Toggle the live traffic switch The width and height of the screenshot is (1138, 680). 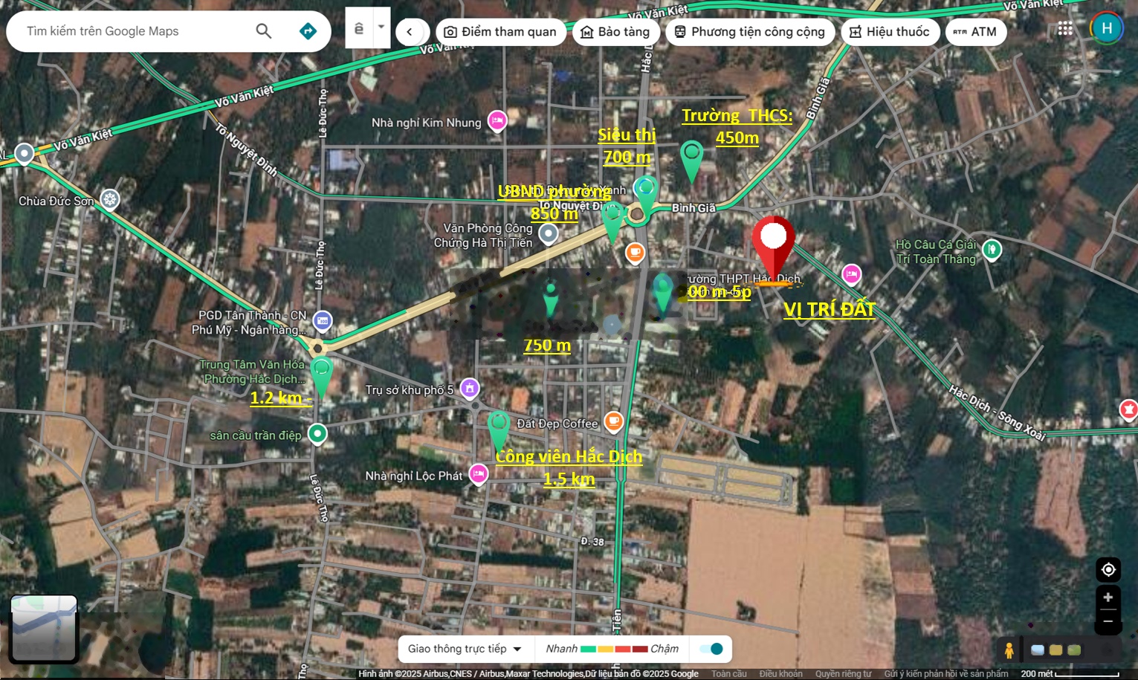(x=712, y=649)
